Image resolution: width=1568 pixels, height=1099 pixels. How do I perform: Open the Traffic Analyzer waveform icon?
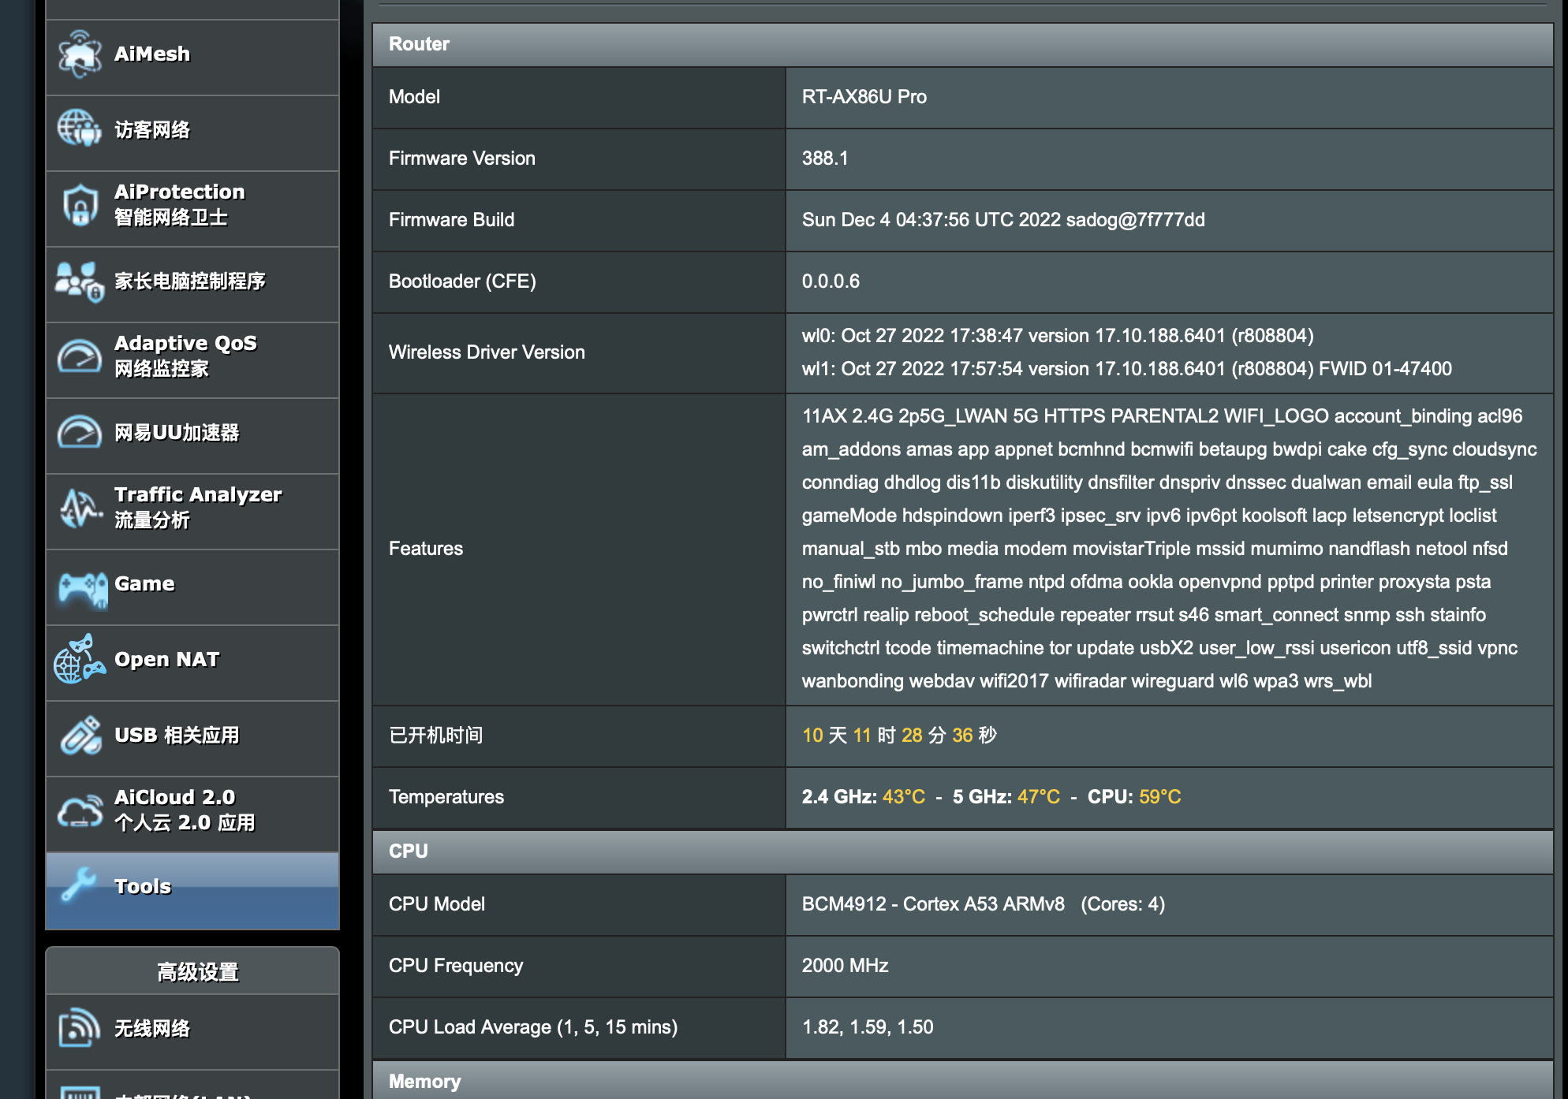point(79,508)
